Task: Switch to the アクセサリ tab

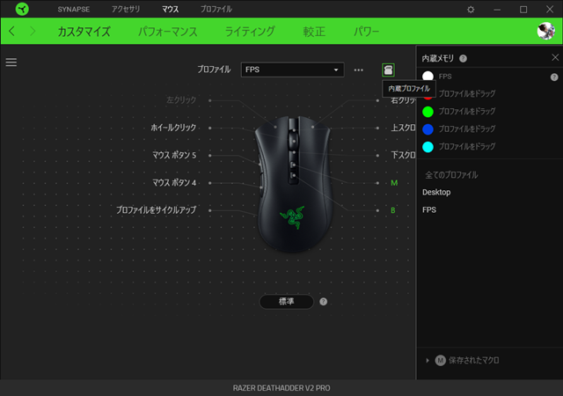Action: coord(126,10)
